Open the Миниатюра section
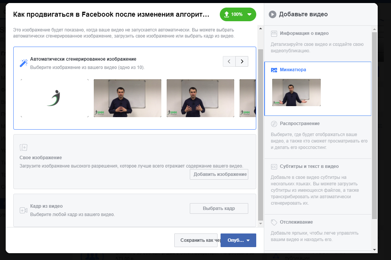Screen dimensions: 391x260 point(318,89)
